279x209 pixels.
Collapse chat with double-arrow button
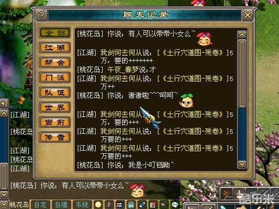[4, 204]
